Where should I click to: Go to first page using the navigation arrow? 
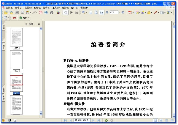click(x=65, y=120)
